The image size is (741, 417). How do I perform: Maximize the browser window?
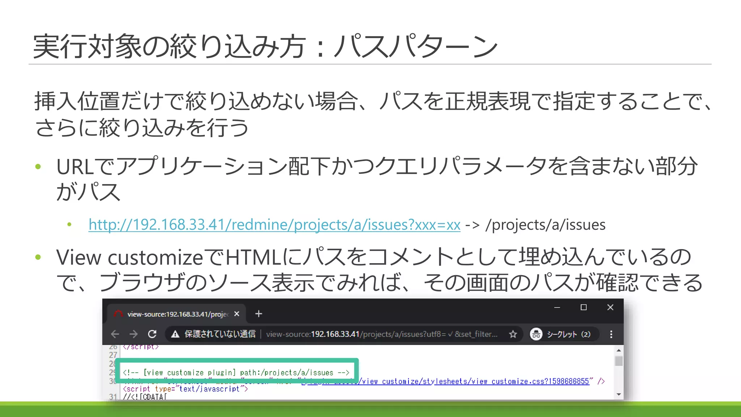tap(584, 307)
